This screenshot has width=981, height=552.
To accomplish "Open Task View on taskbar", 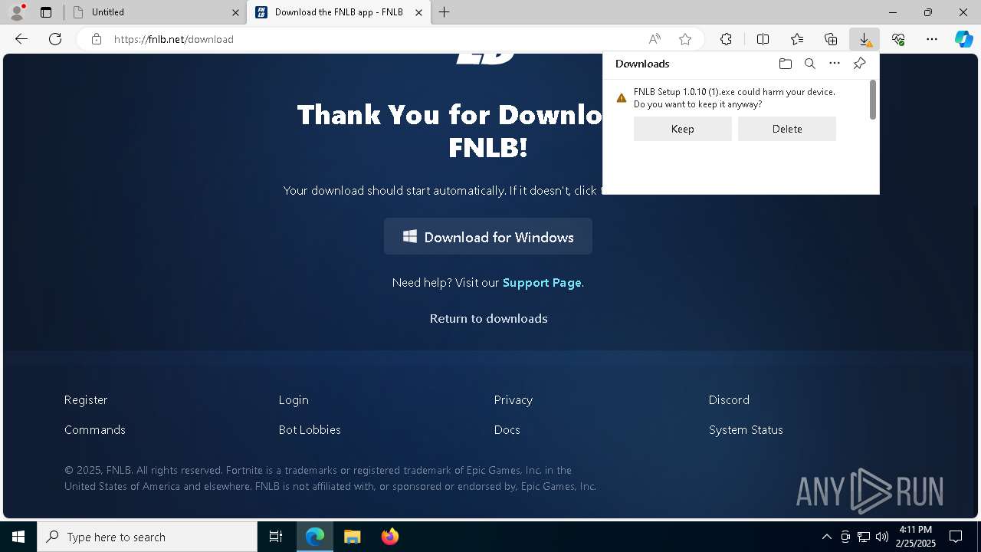I will (276, 537).
